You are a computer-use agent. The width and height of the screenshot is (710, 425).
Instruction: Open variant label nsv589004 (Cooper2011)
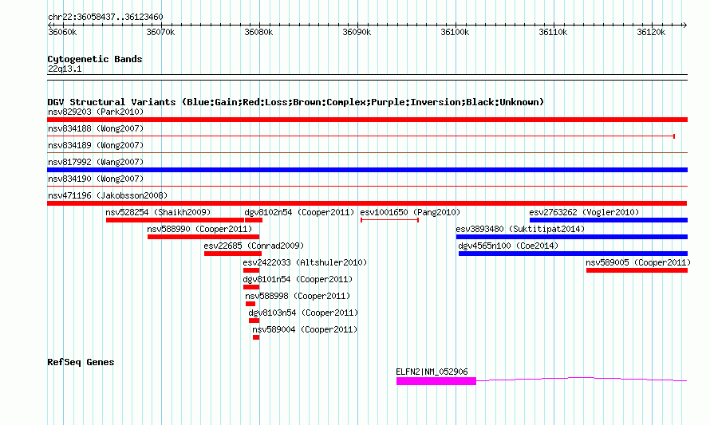click(x=305, y=329)
